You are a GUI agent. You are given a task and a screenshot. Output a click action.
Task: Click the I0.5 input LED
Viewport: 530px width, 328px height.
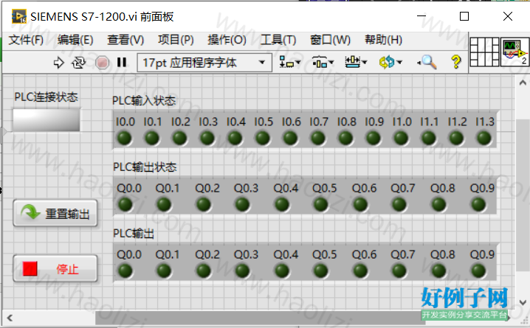(x=263, y=138)
